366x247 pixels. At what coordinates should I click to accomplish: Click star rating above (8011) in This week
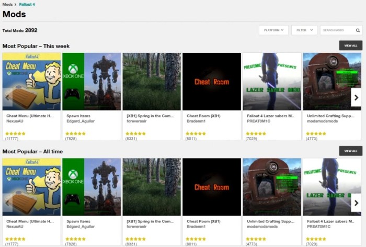pyautogui.click(x=196, y=133)
